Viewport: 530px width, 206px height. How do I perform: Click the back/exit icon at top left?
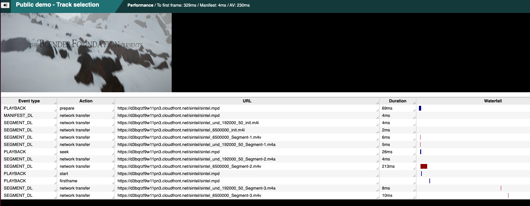(x=5, y=5)
